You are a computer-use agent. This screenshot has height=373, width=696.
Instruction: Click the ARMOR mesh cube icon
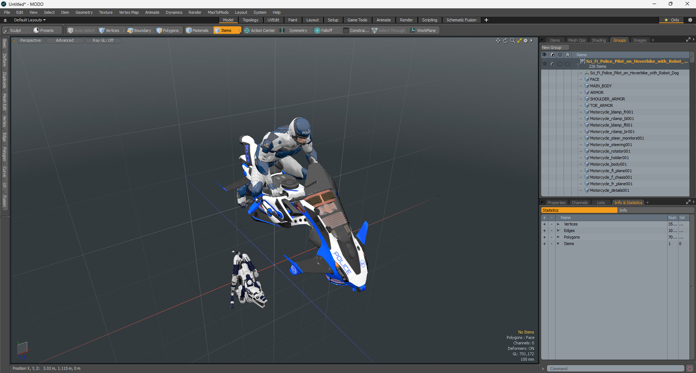[x=587, y=92]
